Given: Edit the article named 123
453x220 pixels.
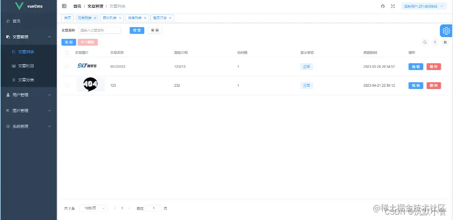Looking at the screenshot, I should tap(416, 86).
